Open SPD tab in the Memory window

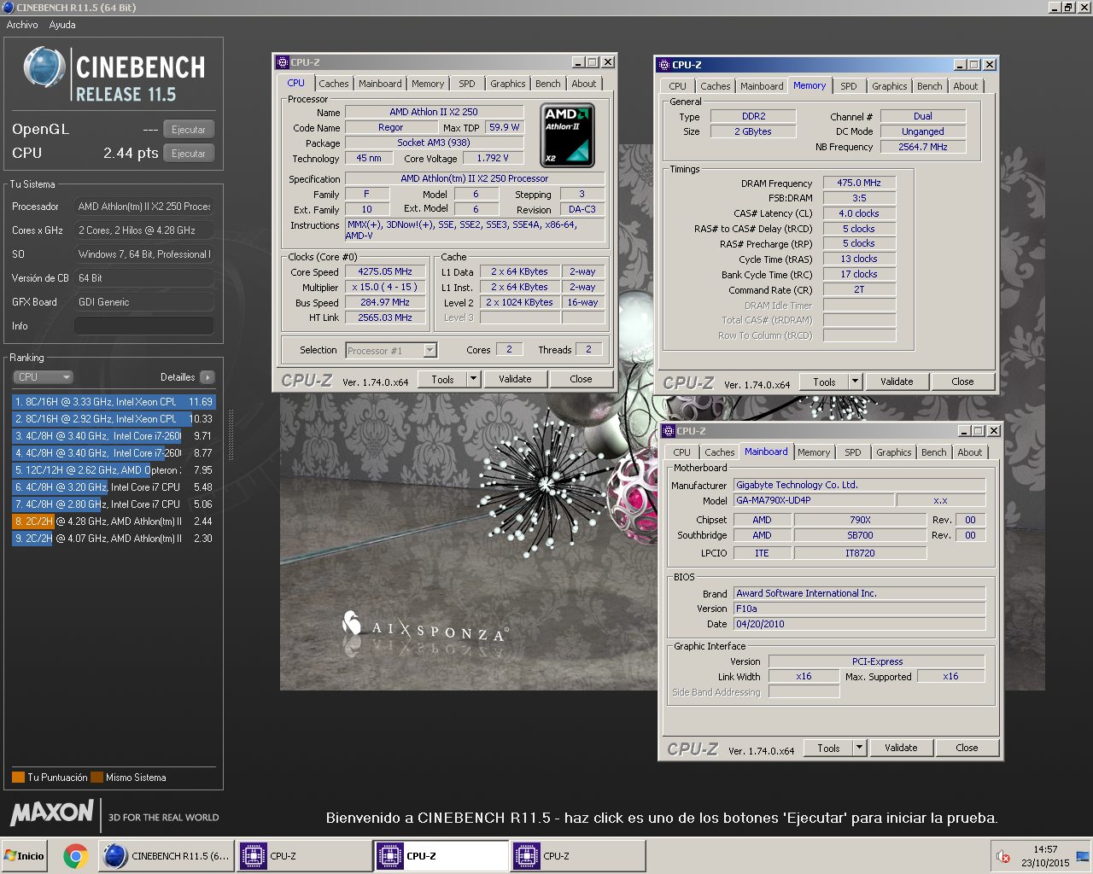pos(848,86)
